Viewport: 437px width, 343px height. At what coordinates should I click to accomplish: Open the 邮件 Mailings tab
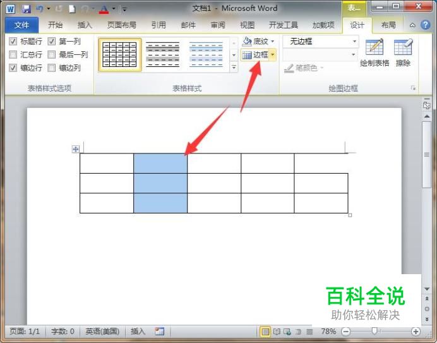pyautogui.click(x=188, y=25)
